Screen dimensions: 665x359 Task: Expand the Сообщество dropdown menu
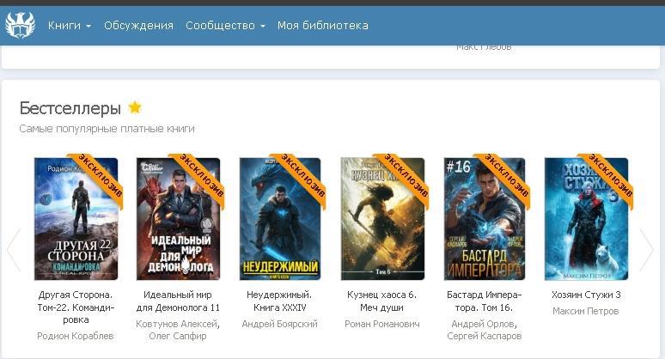225,26
